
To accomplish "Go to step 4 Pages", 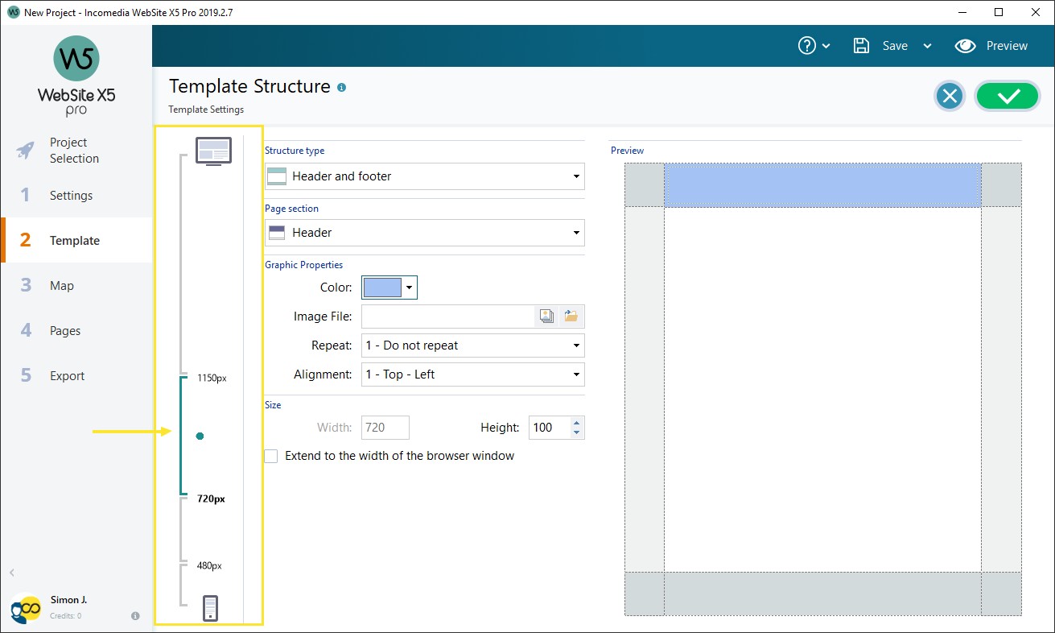I will pos(76,331).
